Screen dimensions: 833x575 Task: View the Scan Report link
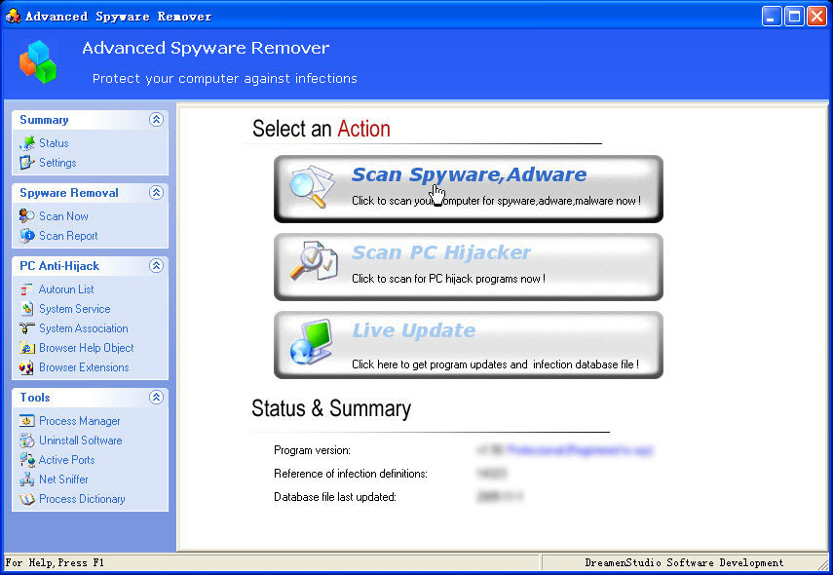coord(68,236)
